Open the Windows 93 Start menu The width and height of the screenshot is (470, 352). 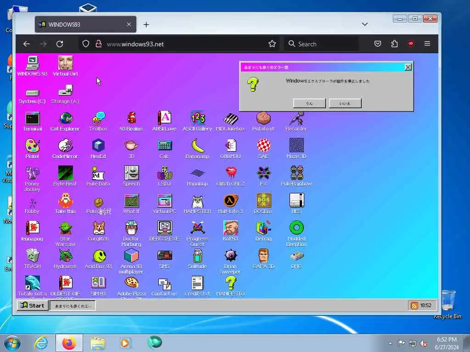[33, 305]
